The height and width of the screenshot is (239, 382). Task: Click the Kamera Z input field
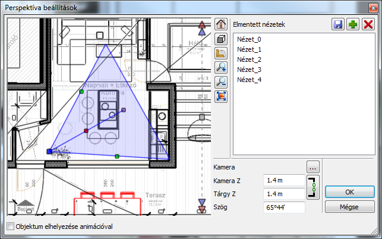(284, 180)
